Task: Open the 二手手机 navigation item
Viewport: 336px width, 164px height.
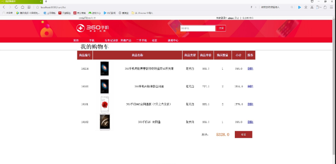Action: tap(141, 40)
